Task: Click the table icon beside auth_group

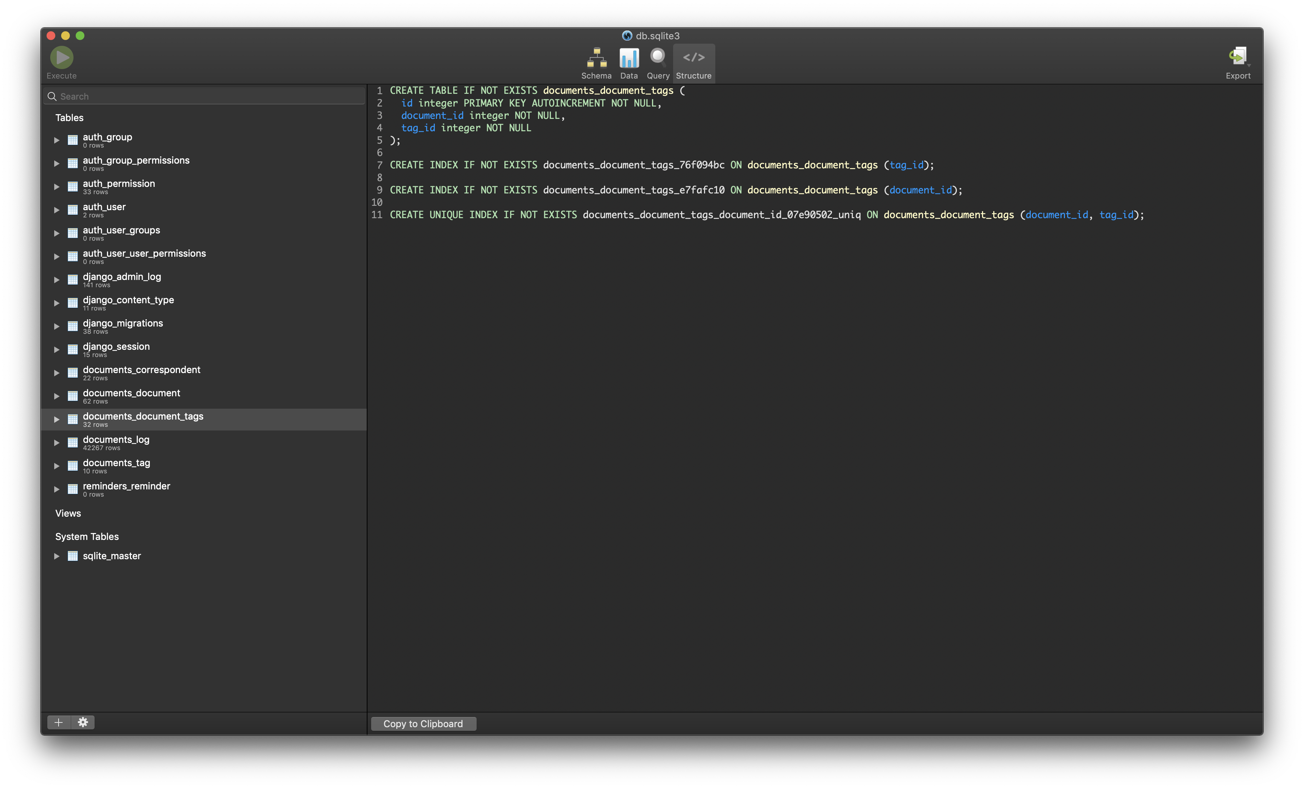Action: click(x=72, y=140)
